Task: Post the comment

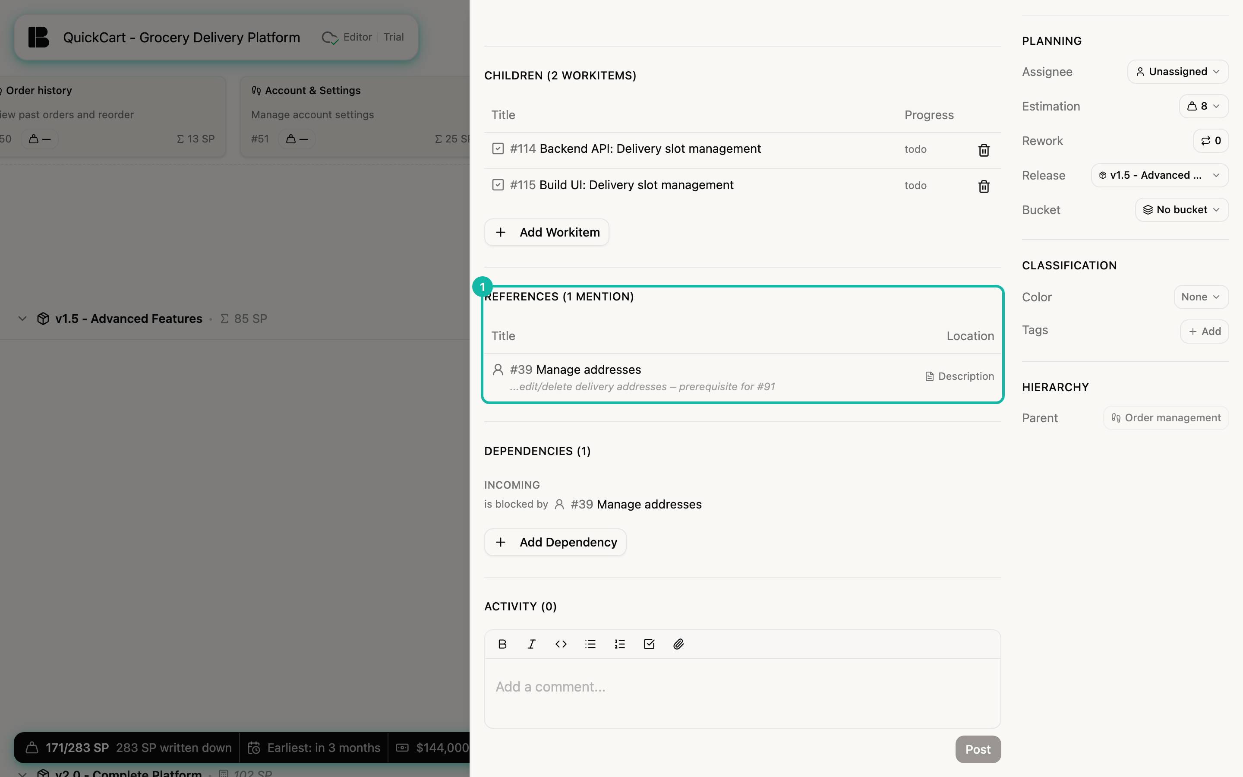Action: pyautogui.click(x=978, y=749)
